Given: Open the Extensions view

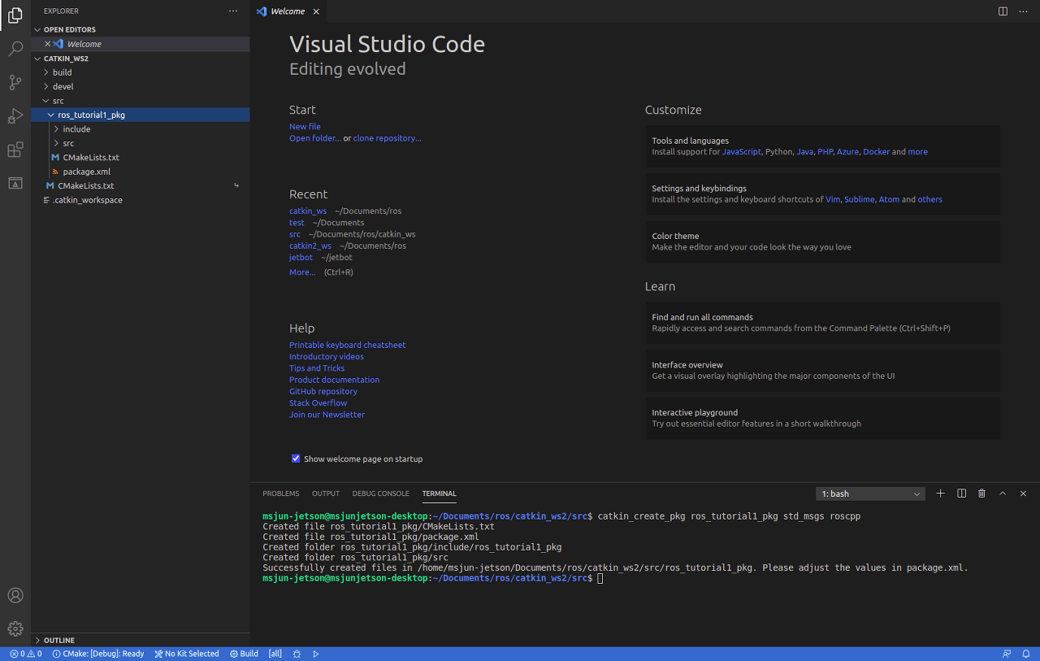Looking at the screenshot, I should point(15,150).
